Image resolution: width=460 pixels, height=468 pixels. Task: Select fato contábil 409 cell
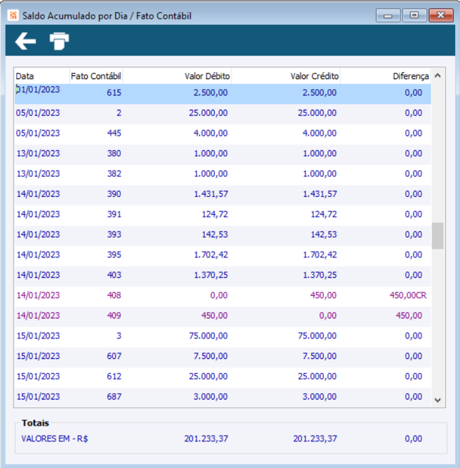point(114,316)
